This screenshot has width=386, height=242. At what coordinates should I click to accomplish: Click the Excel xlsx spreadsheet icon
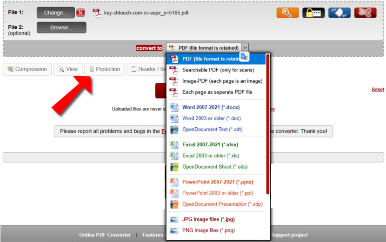point(174,145)
